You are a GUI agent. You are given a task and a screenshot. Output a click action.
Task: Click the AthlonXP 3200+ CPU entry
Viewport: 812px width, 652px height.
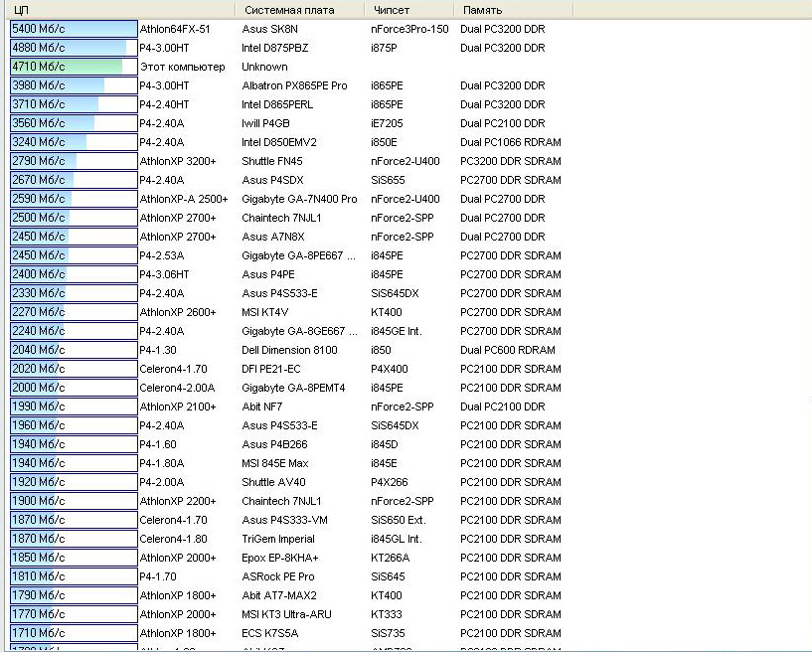click(178, 161)
